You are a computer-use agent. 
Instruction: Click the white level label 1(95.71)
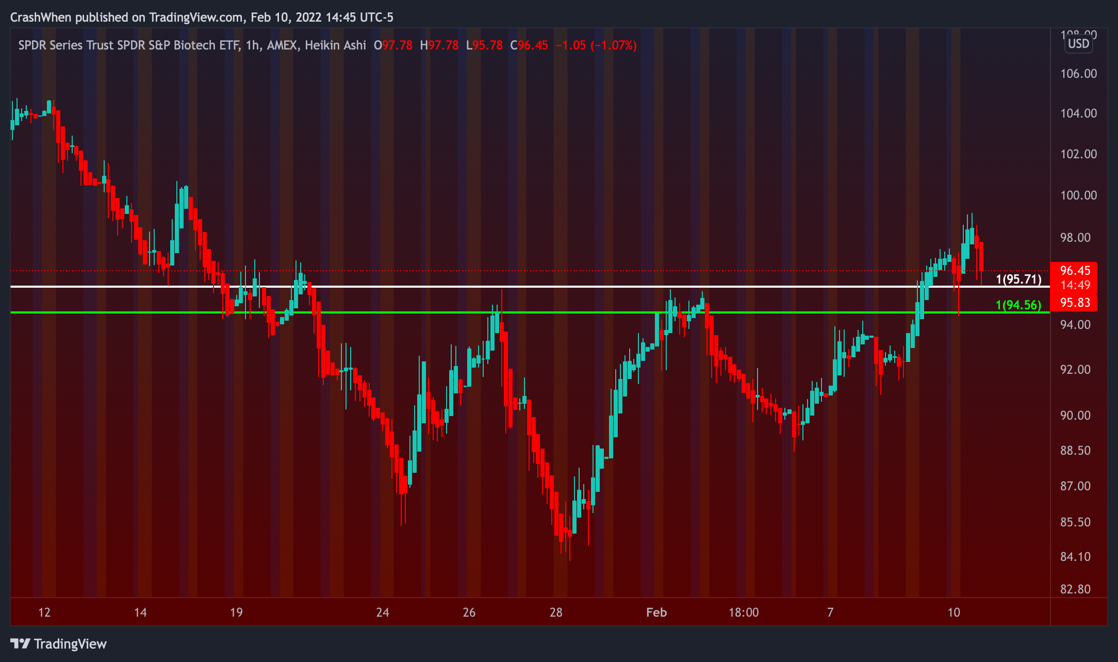pos(1018,279)
